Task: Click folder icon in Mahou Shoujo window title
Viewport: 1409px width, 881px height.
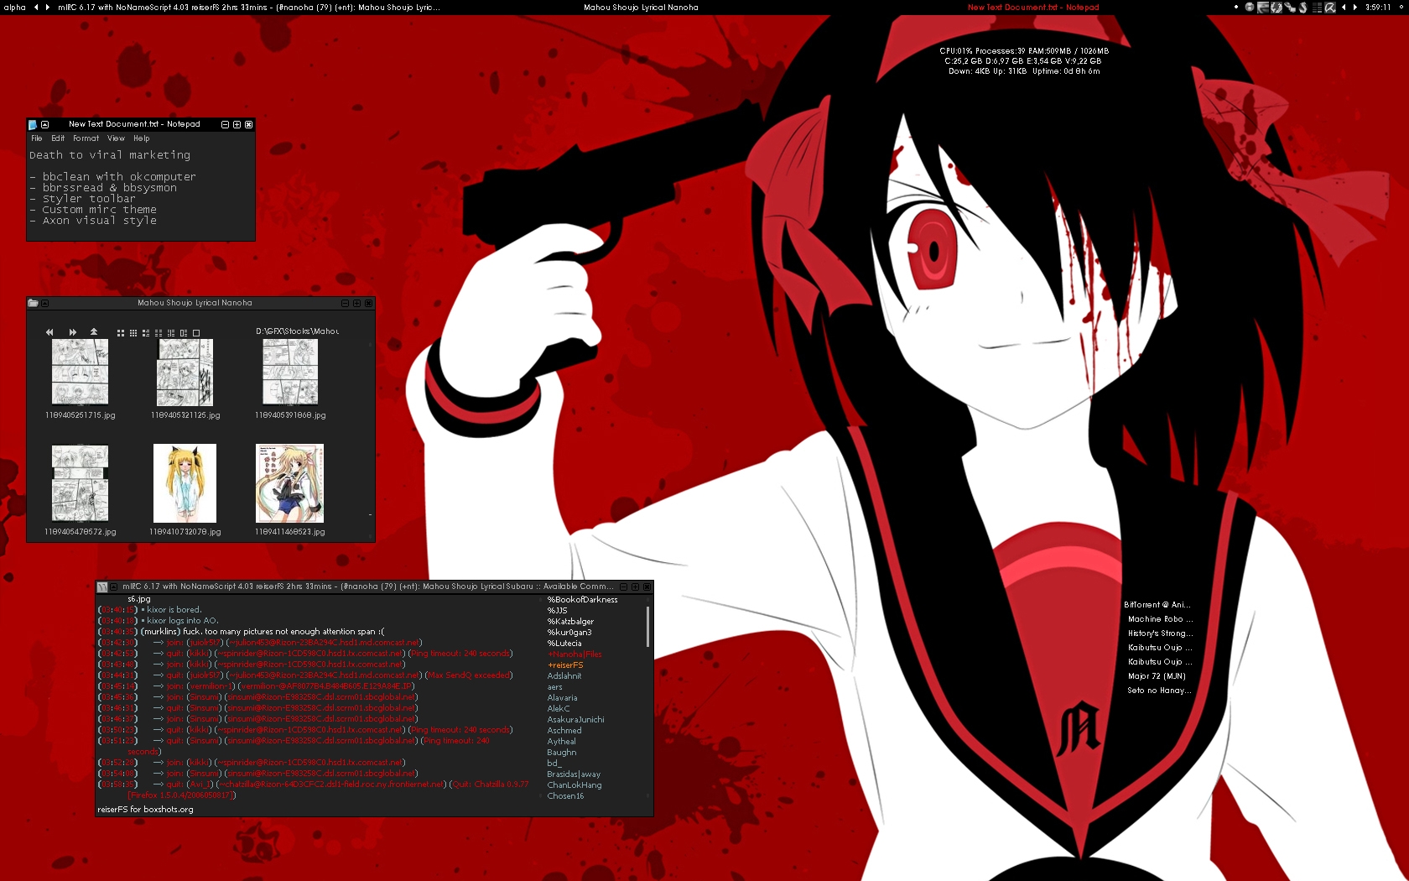Action: pos(33,303)
